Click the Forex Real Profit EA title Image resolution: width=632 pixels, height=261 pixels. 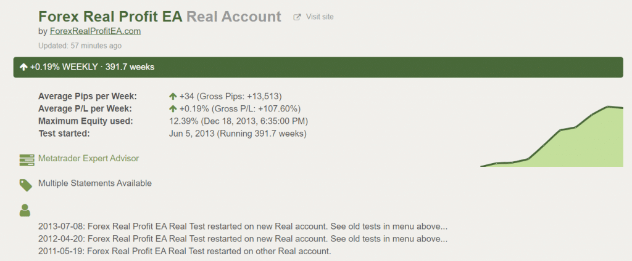pyautogui.click(x=110, y=17)
